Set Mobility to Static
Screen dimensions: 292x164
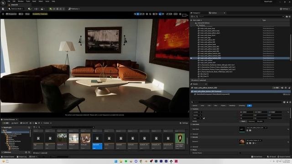(243, 121)
